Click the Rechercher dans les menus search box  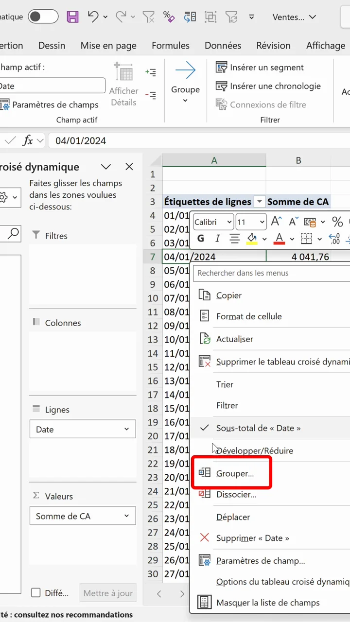point(271,273)
